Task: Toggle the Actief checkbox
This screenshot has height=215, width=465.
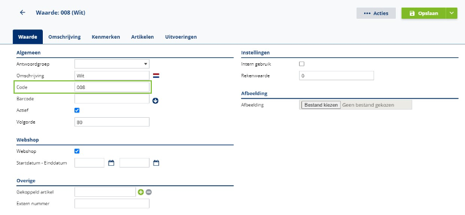Action: pyautogui.click(x=77, y=110)
